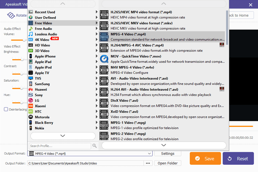
Task: Click the Motorola logo icon
Action: (31, 117)
